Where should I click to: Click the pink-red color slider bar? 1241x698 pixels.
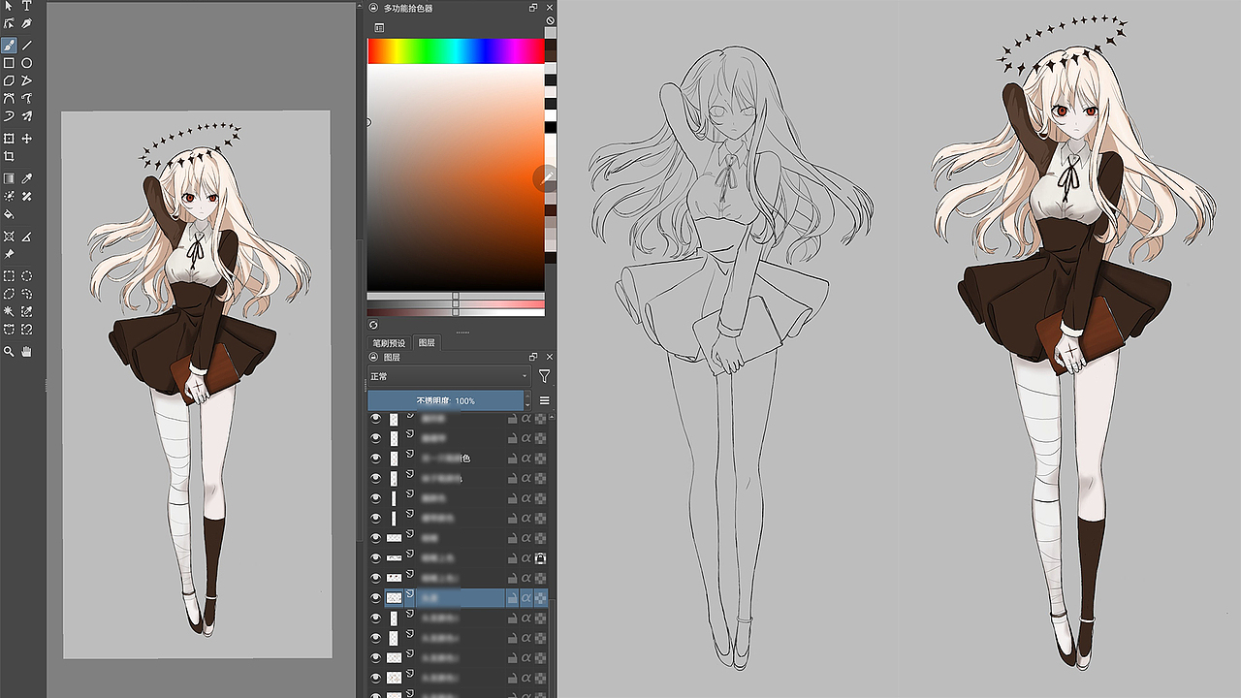(x=456, y=304)
